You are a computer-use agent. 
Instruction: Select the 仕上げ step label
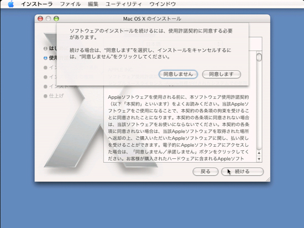tap(56, 96)
